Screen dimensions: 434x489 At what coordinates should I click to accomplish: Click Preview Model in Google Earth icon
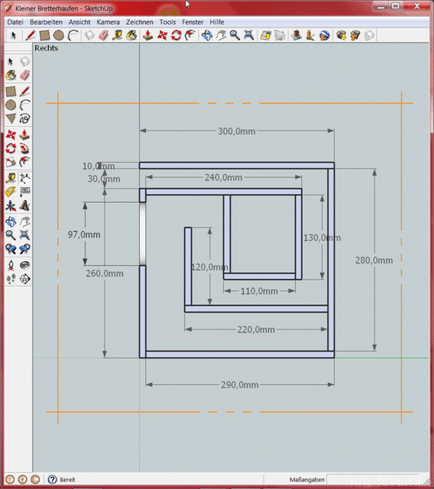tap(324, 35)
